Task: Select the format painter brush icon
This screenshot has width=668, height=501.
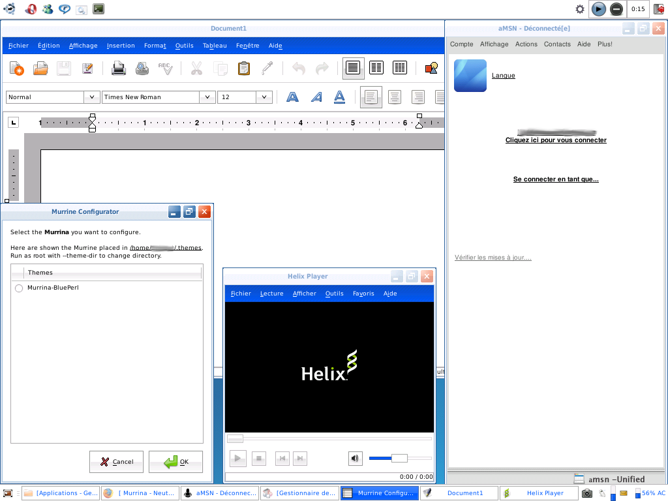Action: pyautogui.click(x=267, y=68)
